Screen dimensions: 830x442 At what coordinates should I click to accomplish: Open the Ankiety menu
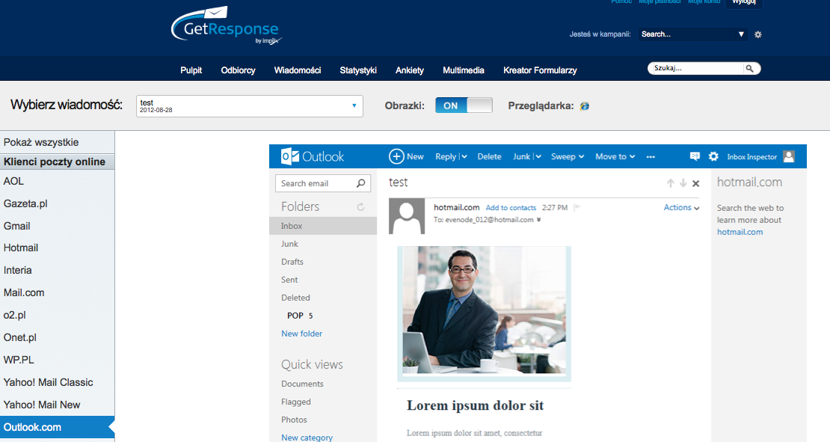(410, 70)
